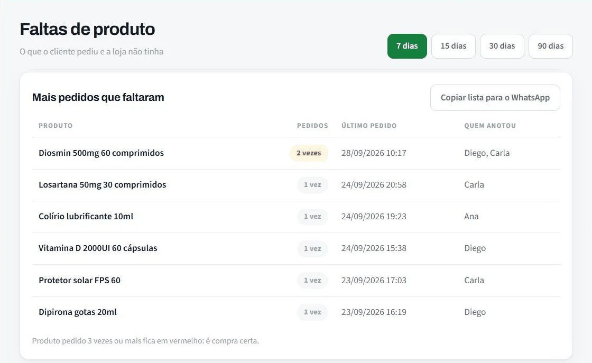Click the PEDIDOS column header
592x363 pixels.
(312, 126)
